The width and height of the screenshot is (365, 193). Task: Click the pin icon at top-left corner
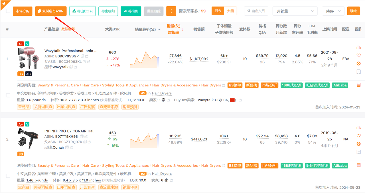pyautogui.click(x=4, y=3)
